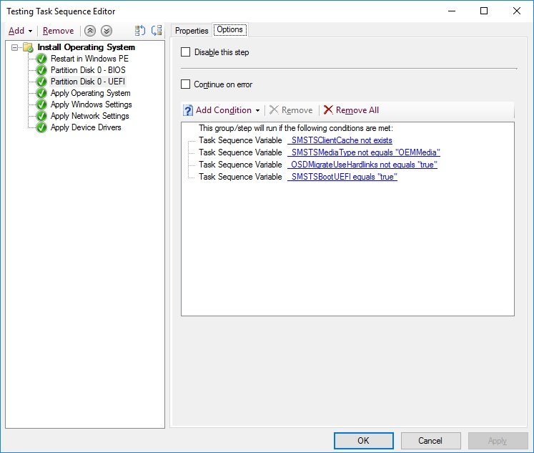The image size is (534, 453).
Task: Click Task Sequence Variable label of _SMSTSMediaType row
Action: [x=240, y=152]
